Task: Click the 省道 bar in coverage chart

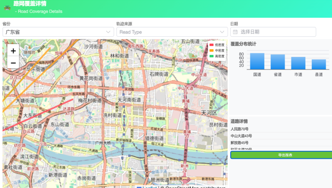Action: pyautogui.click(x=278, y=62)
